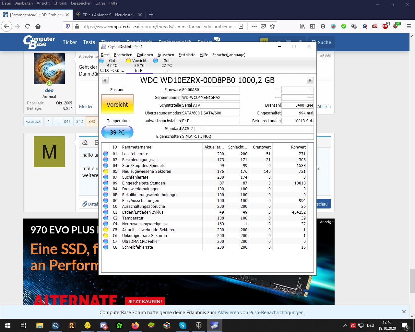Click Firefox back navigation arrow
The width and height of the screenshot is (415, 332).
pos(7,27)
